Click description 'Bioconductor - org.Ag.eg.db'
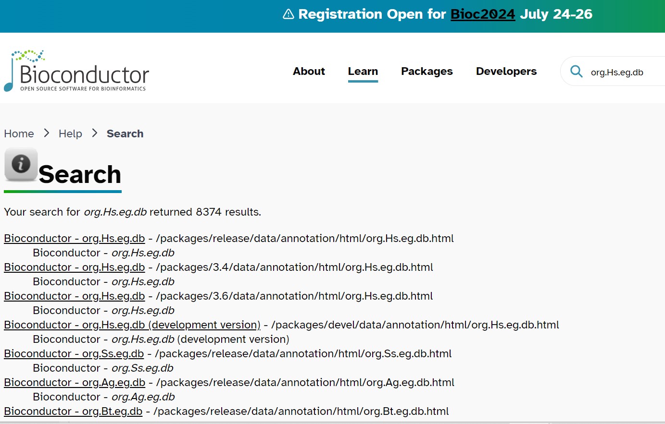Screen dimensions: 665x424 tap(104, 397)
